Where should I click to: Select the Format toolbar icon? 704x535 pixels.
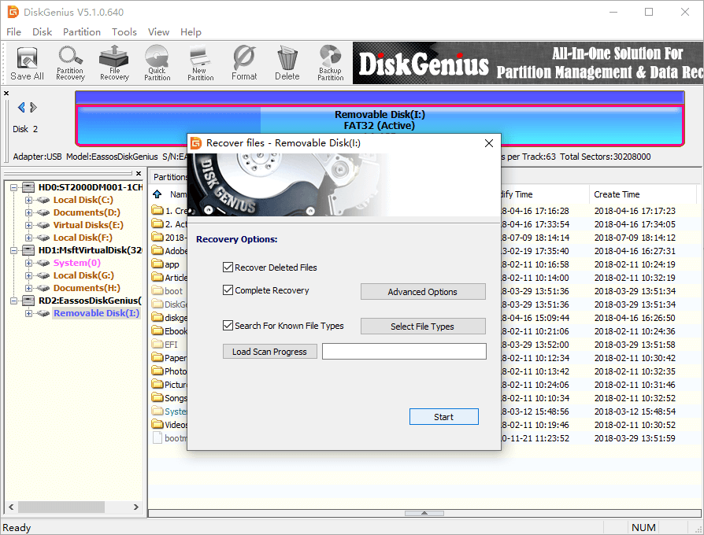(x=244, y=63)
